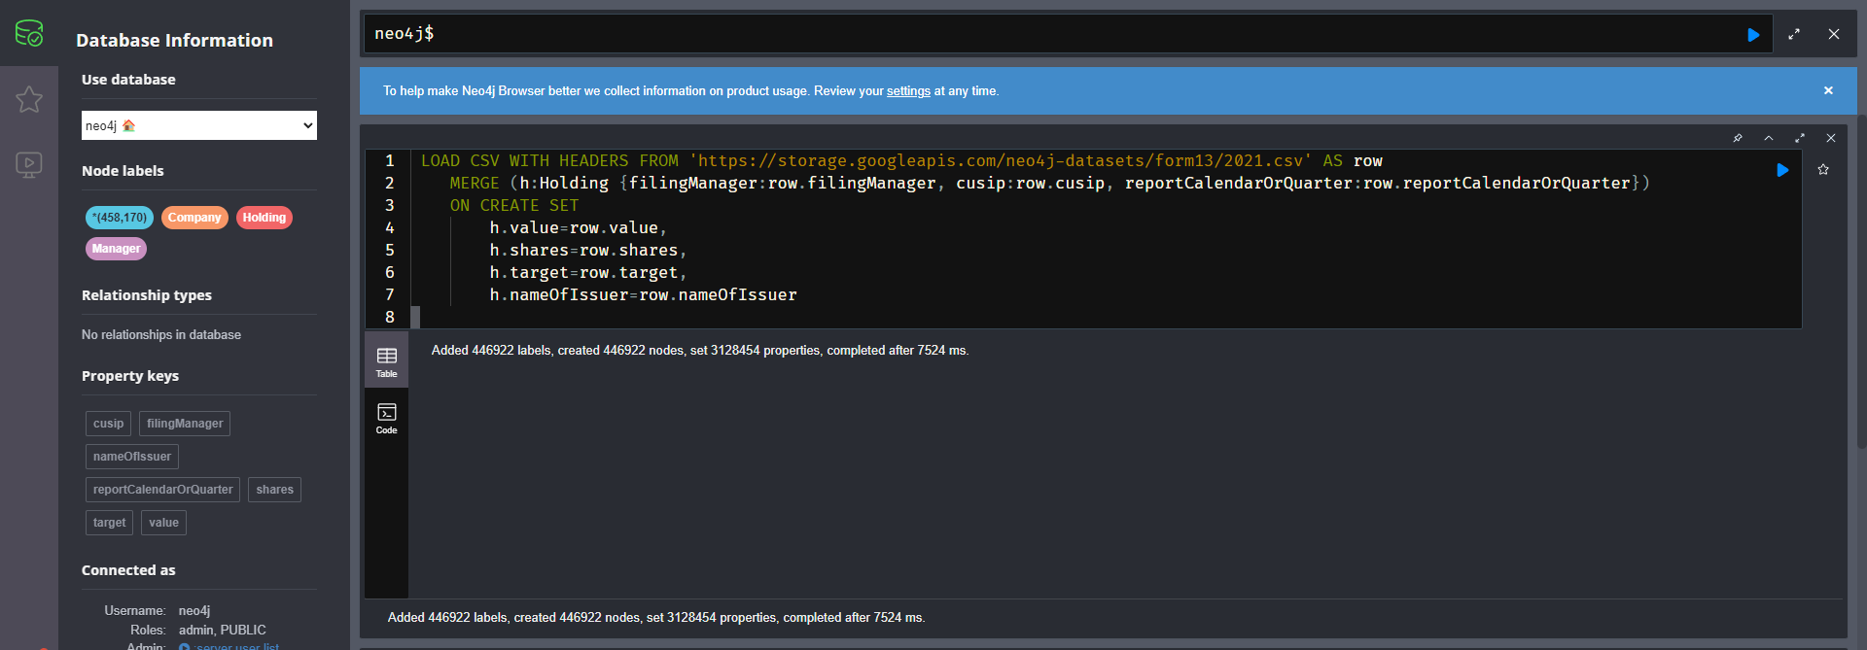Open the settings link in banner

tap(908, 91)
